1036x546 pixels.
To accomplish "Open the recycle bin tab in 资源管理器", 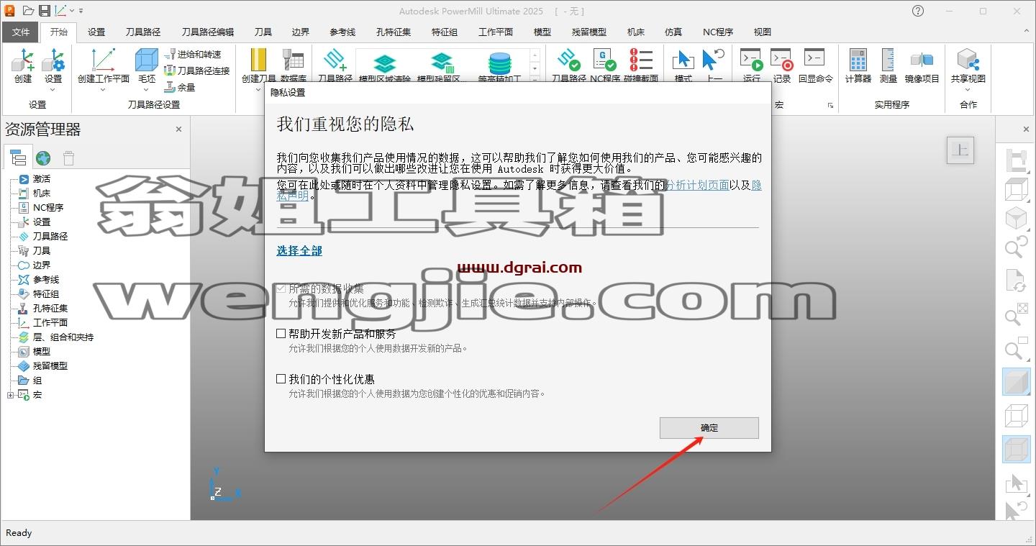I will 68,158.
